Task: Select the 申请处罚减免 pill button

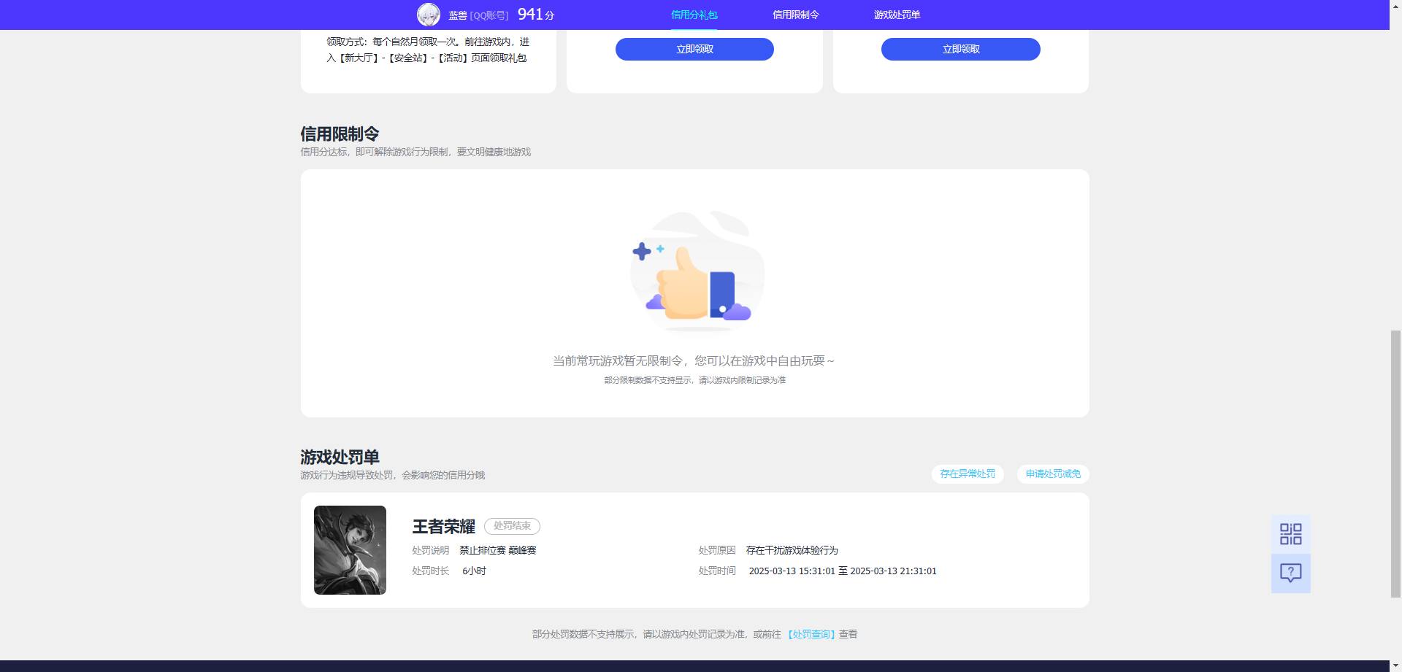Action: [x=1051, y=474]
